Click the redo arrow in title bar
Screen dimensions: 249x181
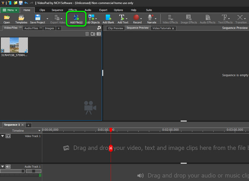(32, 3)
